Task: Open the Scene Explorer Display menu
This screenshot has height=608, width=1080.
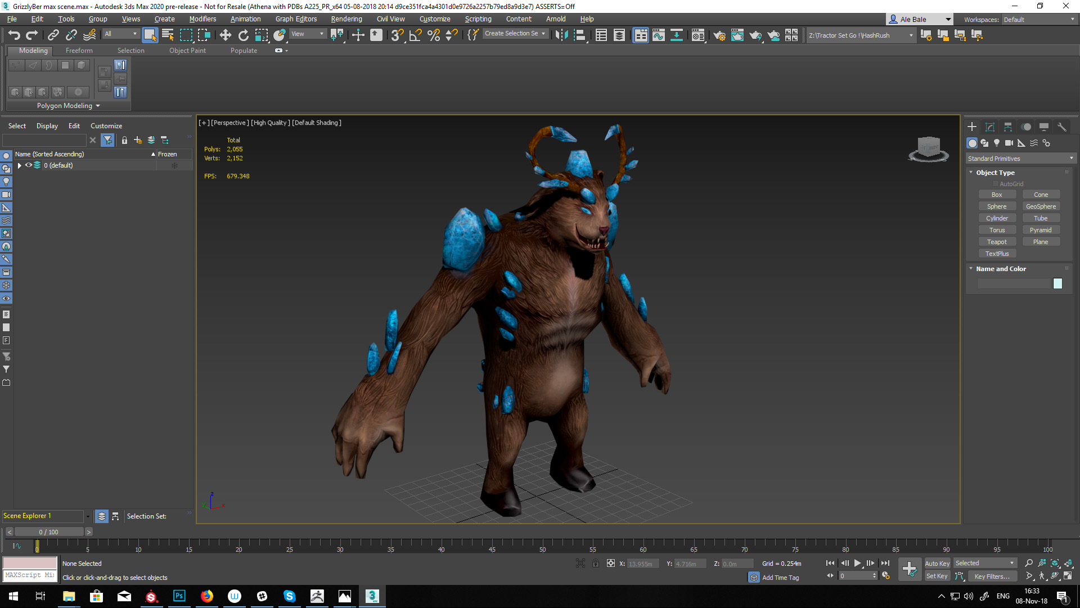Action: tap(47, 126)
